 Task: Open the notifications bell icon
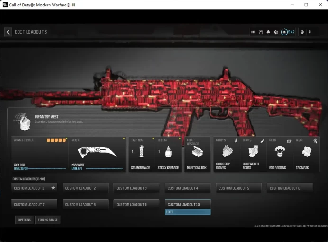pyautogui.click(x=268, y=32)
